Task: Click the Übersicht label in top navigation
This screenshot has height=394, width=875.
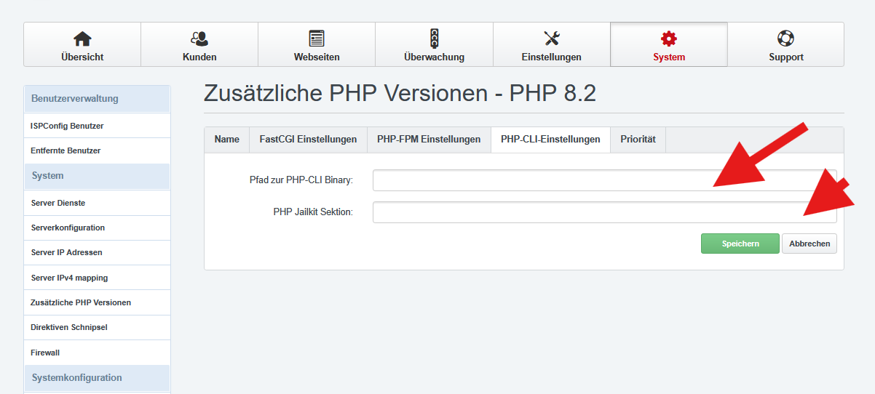Action: click(82, 57)
